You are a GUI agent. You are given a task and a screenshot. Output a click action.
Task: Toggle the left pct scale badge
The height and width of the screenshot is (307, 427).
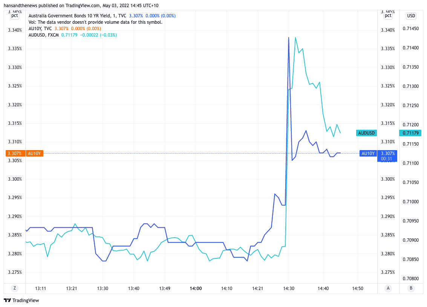pos(15,16)
